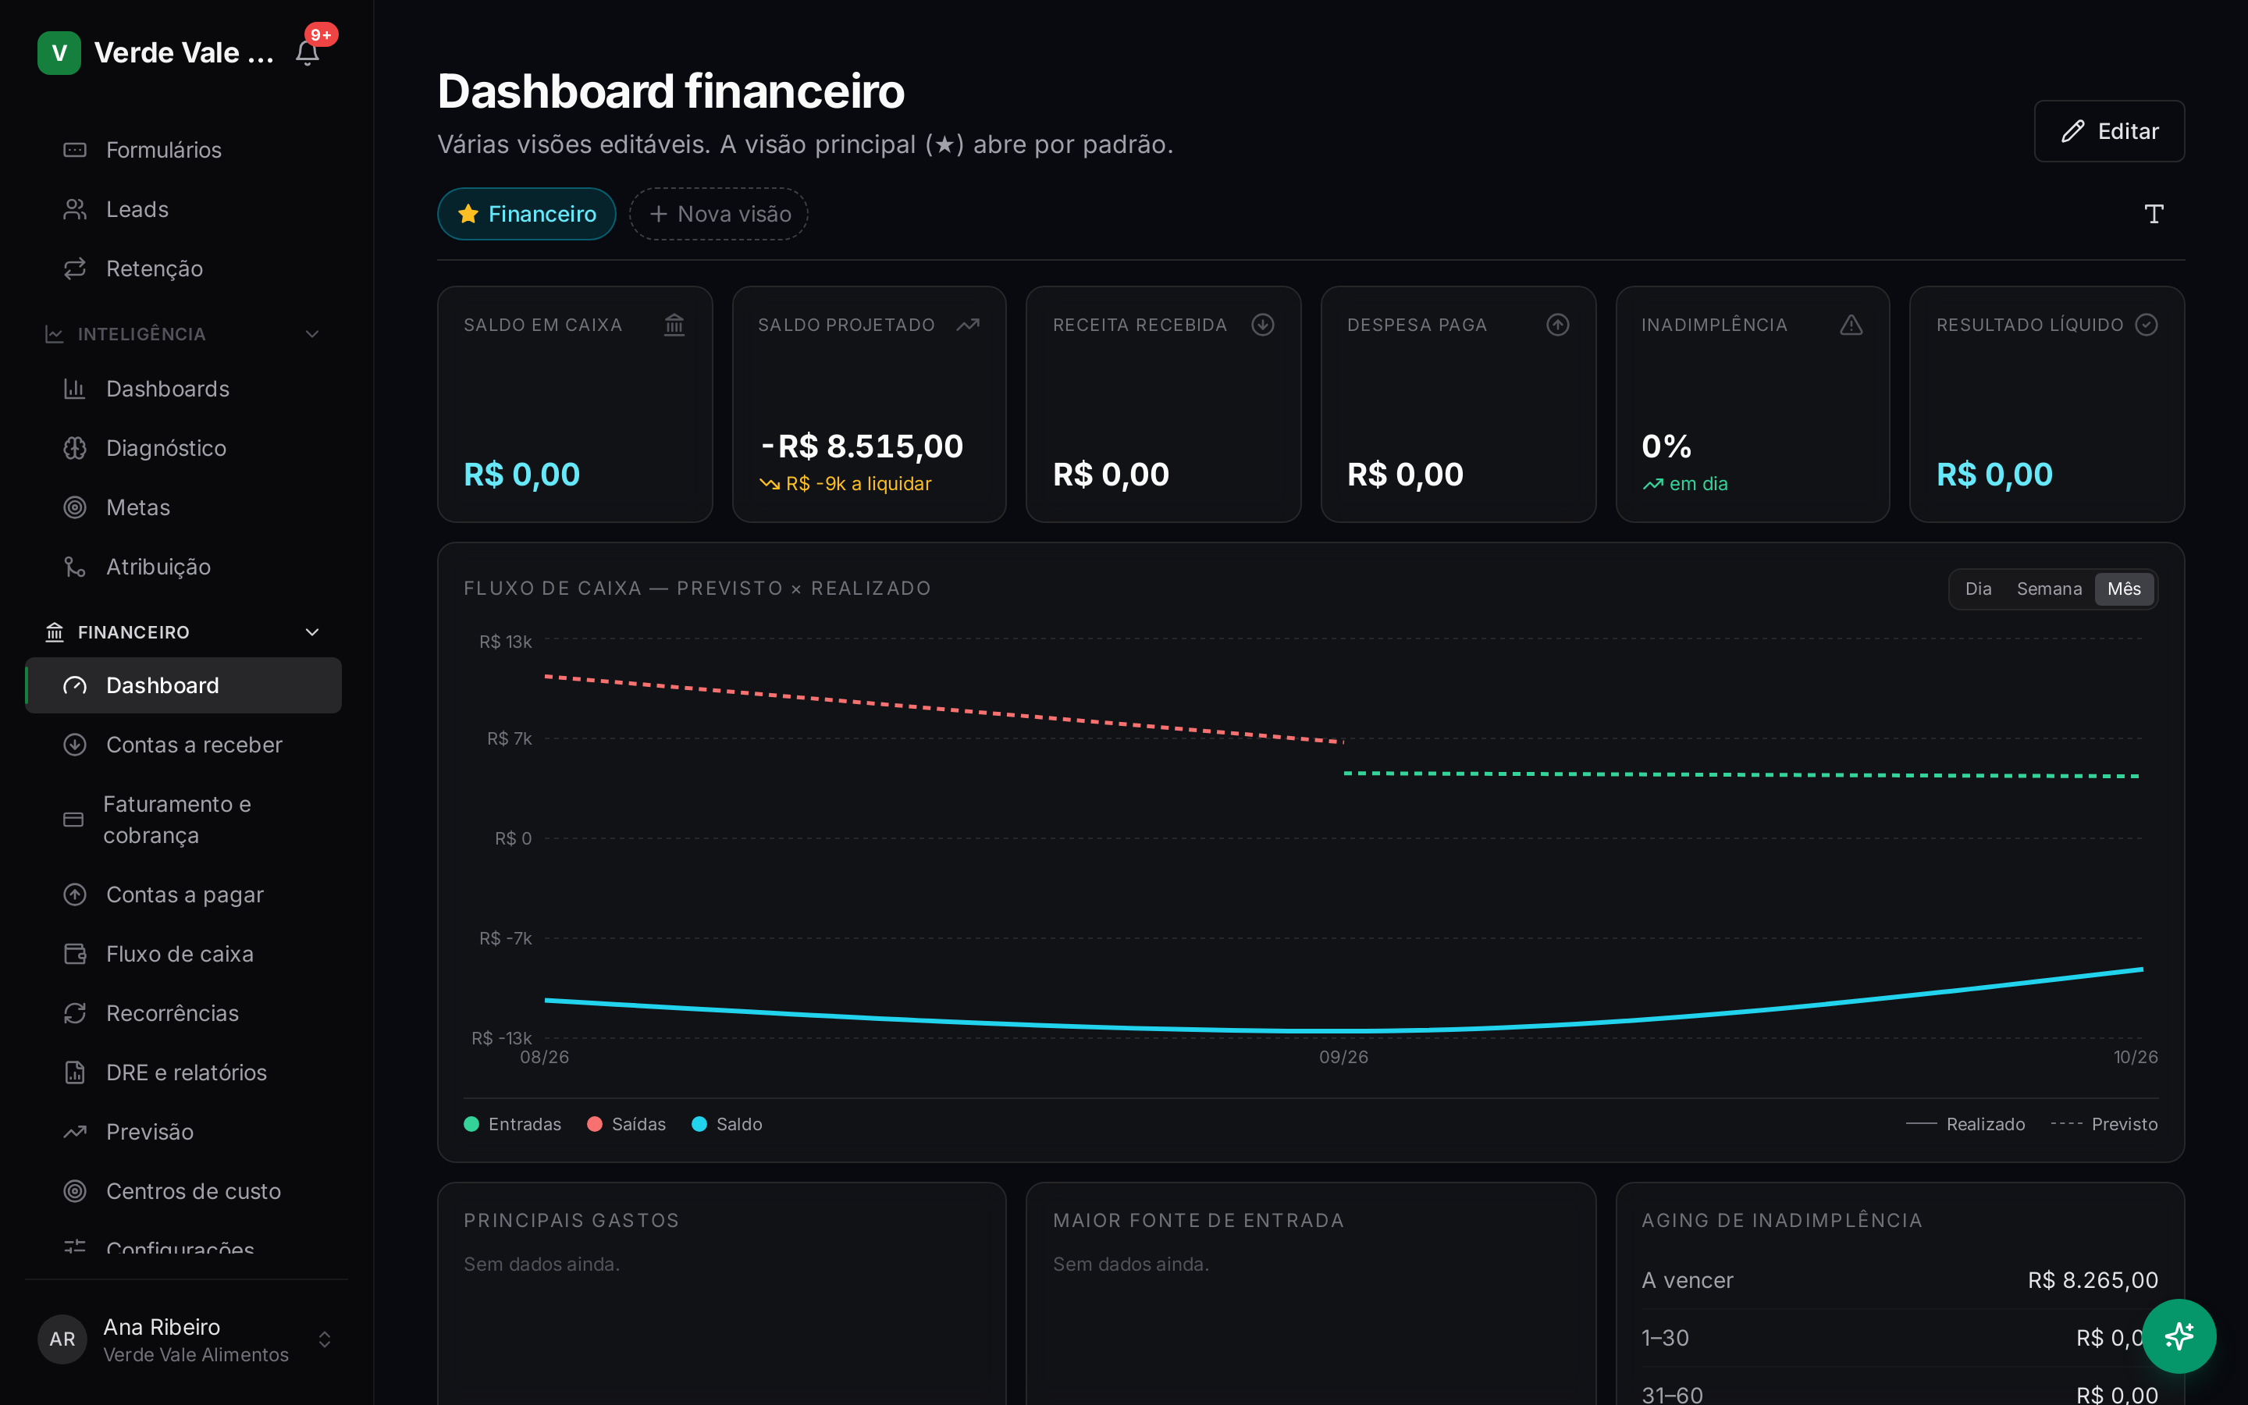Select the Financeiro view tab
This screenshot has height=1405, width=2248.
coord(527,214)
